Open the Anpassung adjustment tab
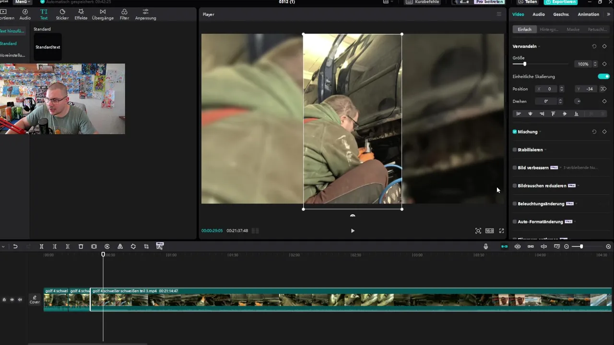Viewport: 614px width, 345px height. (145, 14)
